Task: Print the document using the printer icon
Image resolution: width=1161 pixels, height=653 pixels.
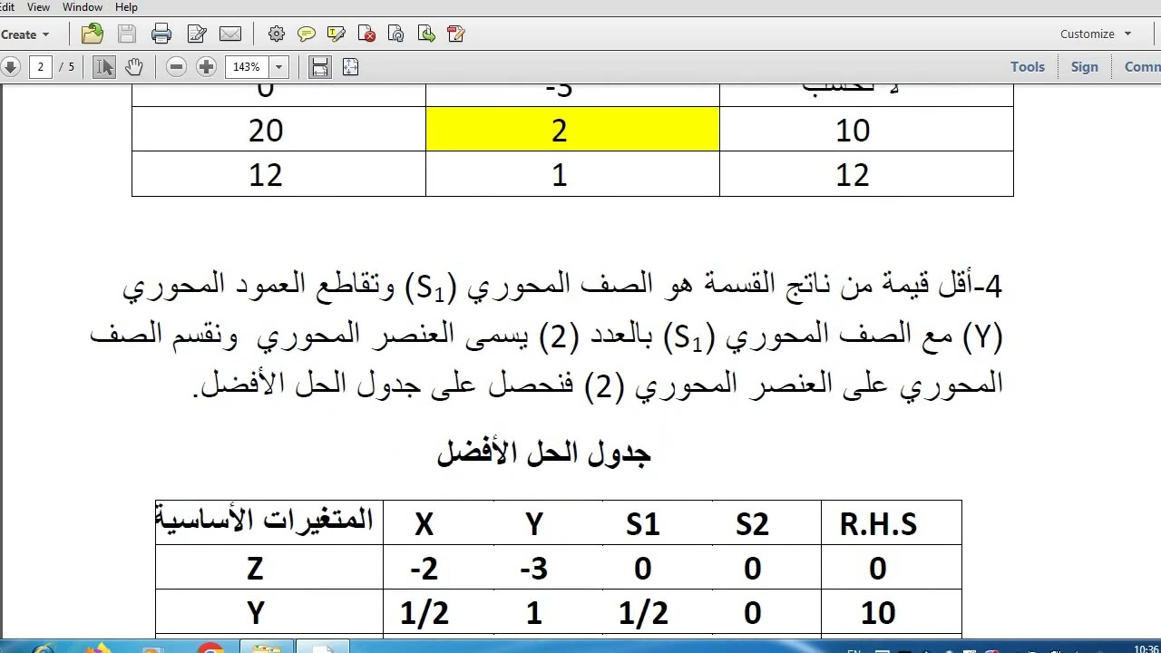Action: click(161, 34)
